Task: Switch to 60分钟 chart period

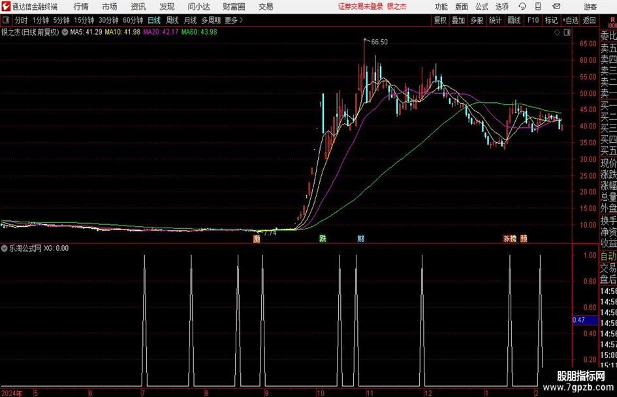Action: (x=133, y=20)
